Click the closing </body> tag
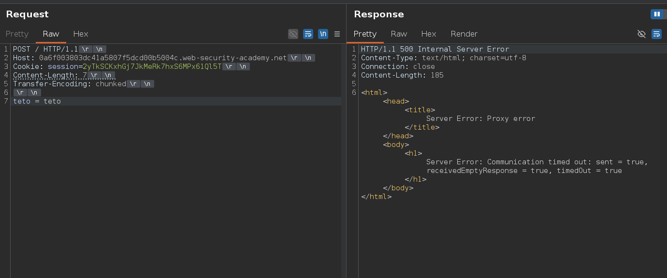Screen dimensions: 667x278 (398, 188)
